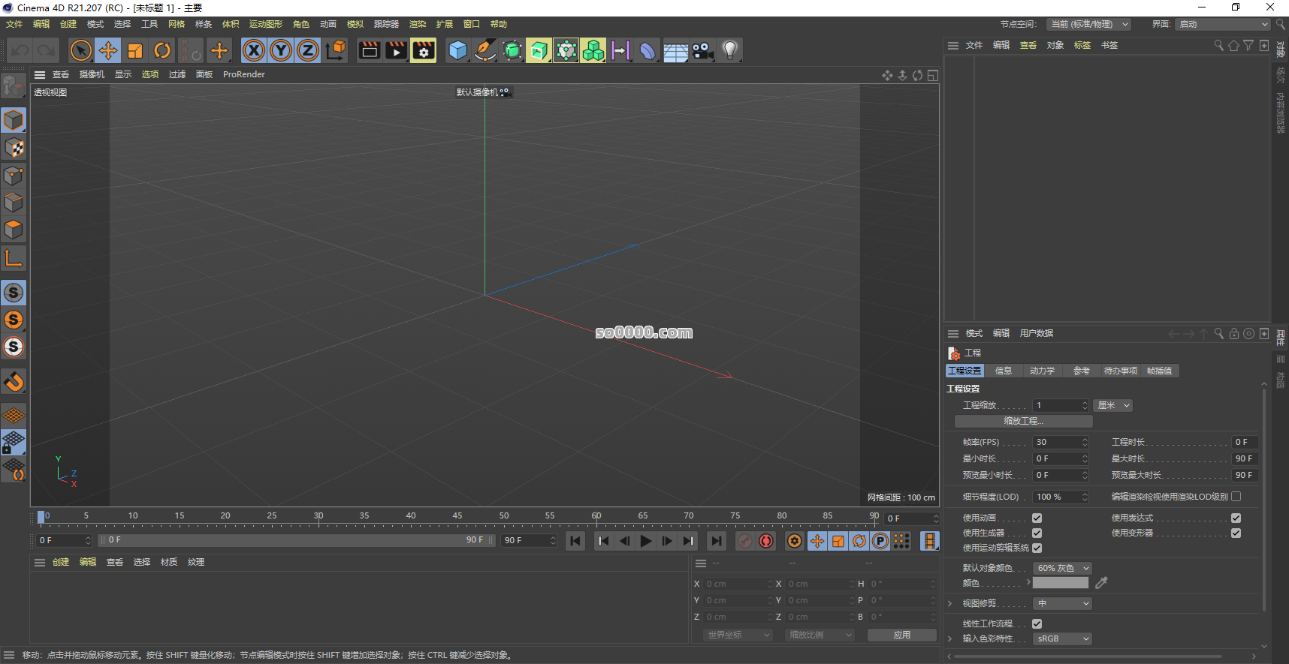Add a MoGraph Cloner object
Viewport: 1289px width, 664px height.
click(593, 50)
